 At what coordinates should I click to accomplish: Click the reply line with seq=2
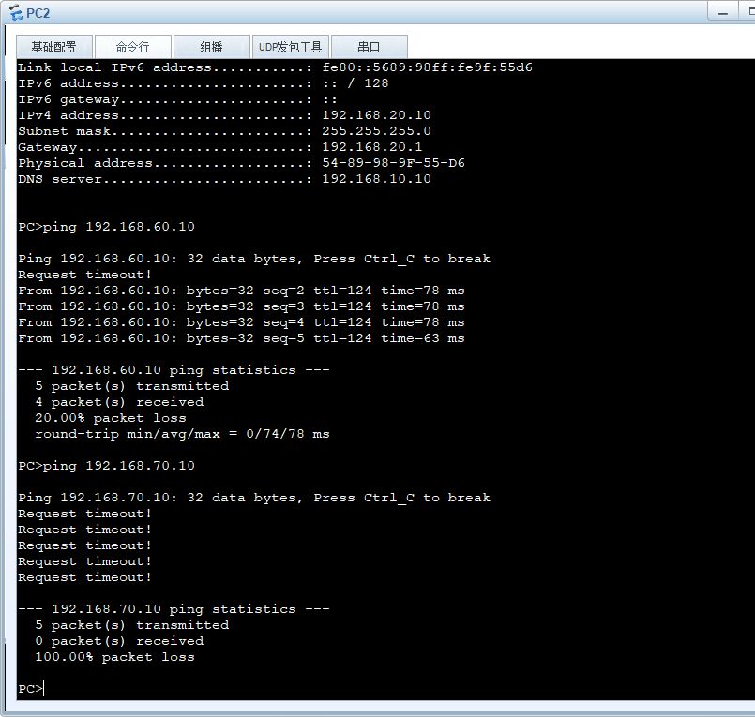click(x=241, y=291)
